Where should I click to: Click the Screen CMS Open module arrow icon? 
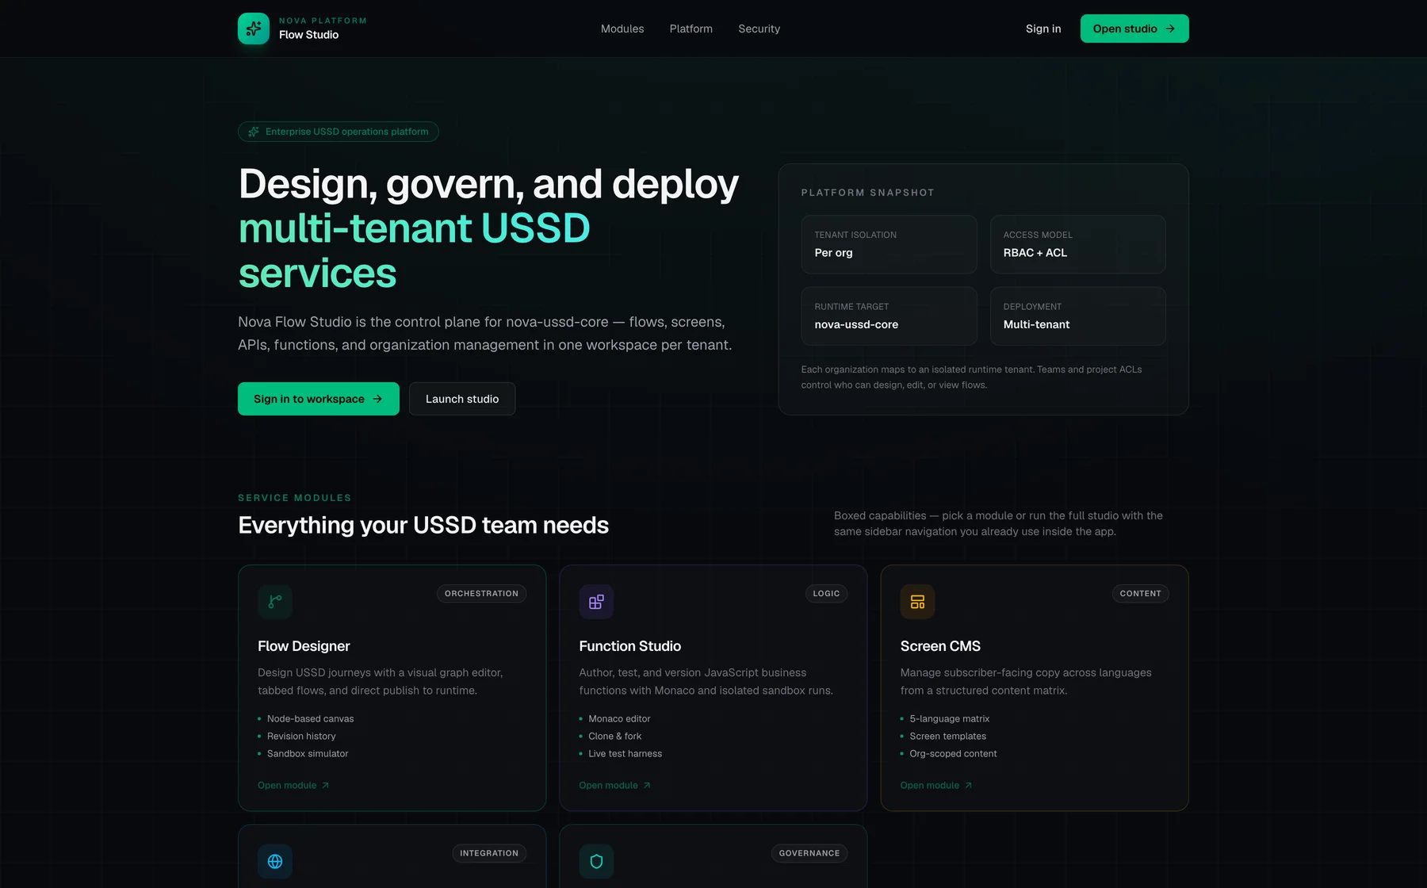click(x=968, y=786)
